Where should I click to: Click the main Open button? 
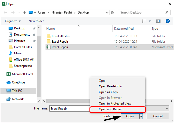[130, 116]
